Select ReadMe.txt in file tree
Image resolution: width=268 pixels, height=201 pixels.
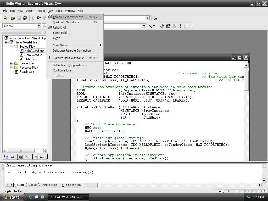(26, 72)
